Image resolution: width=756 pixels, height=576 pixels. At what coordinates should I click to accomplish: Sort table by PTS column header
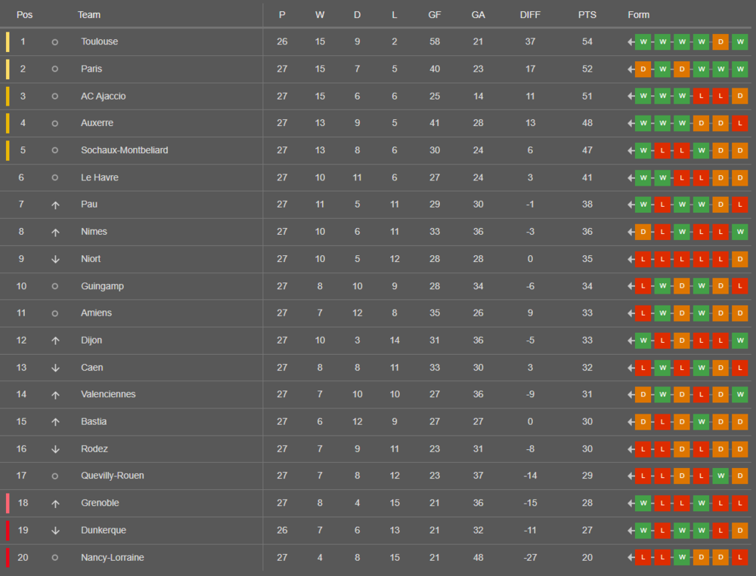pos(587,15)
